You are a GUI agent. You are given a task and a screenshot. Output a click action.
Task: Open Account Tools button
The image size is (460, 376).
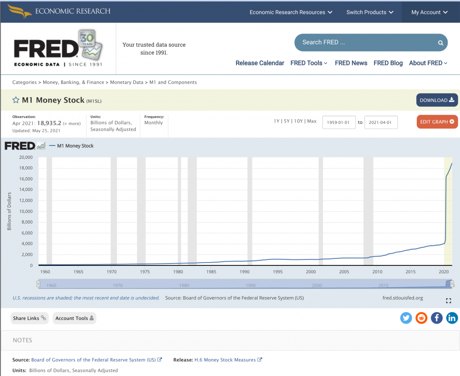coord(74,318)
